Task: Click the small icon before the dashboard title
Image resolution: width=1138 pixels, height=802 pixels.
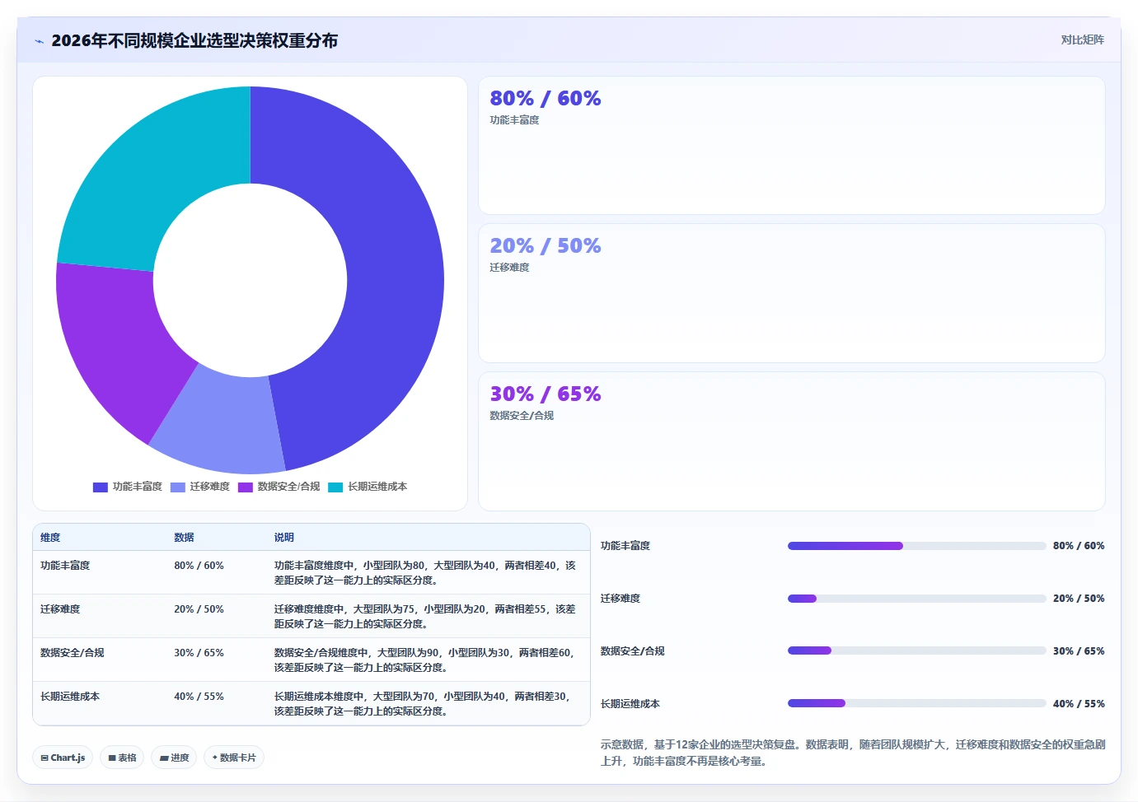Action: [39, 41]
